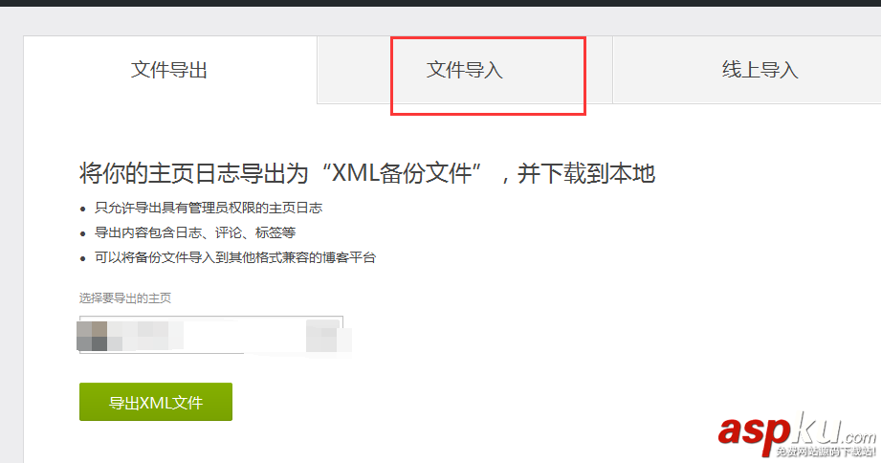Click the XML备份文件 heading text
881x463 pixels.
pos(401,173)
